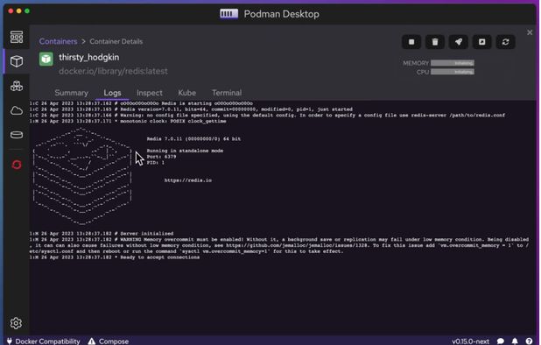
Task: Open the Images cloud icon in sidebar
Action: (17, 110)
